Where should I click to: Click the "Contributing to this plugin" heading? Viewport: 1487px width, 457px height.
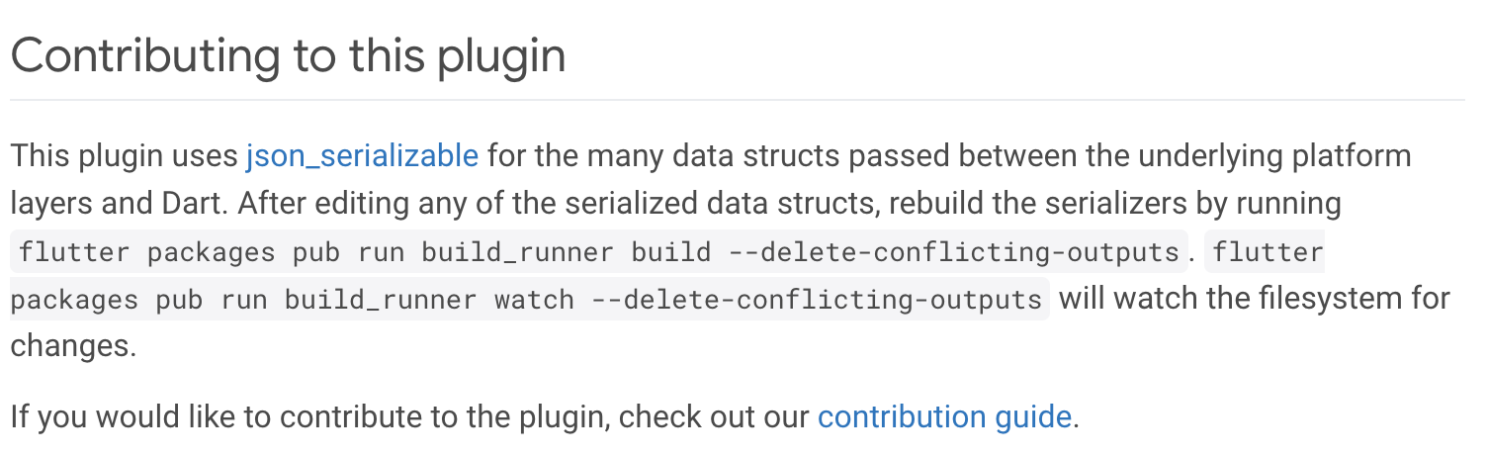point(288,56)
